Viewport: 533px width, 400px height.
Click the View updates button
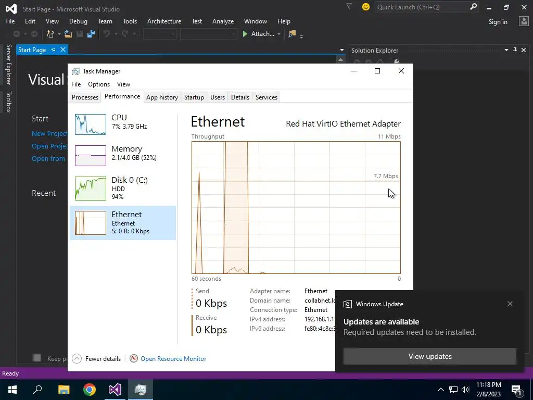click(430, 356)
